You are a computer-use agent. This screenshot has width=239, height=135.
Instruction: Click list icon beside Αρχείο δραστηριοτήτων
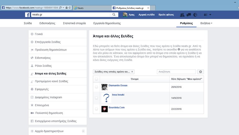click(32, 131)
